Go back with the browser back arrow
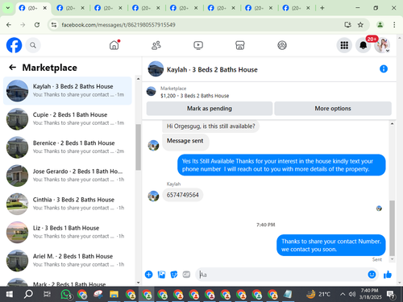The width and height of the screenshot is (403, 302). click(x=9, y=25)
